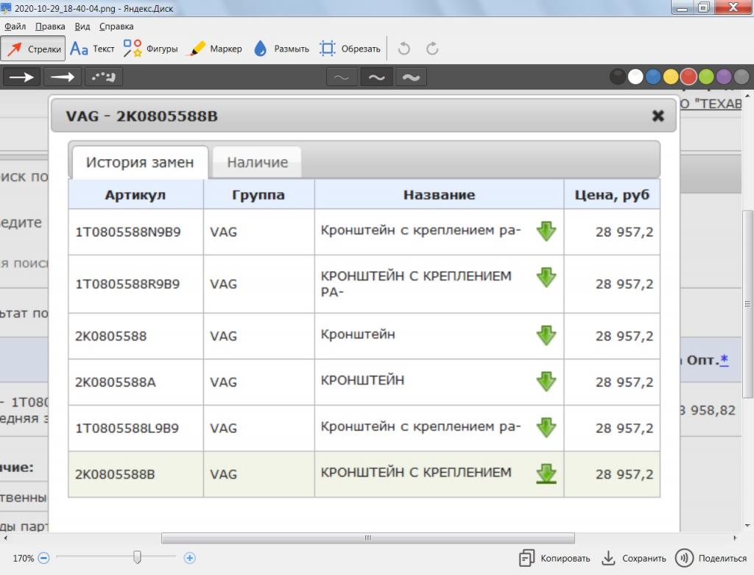Pick the gray color swatch
Viewport: 754px width, 575px height.
pyautogui.click(x=741, y=77)
